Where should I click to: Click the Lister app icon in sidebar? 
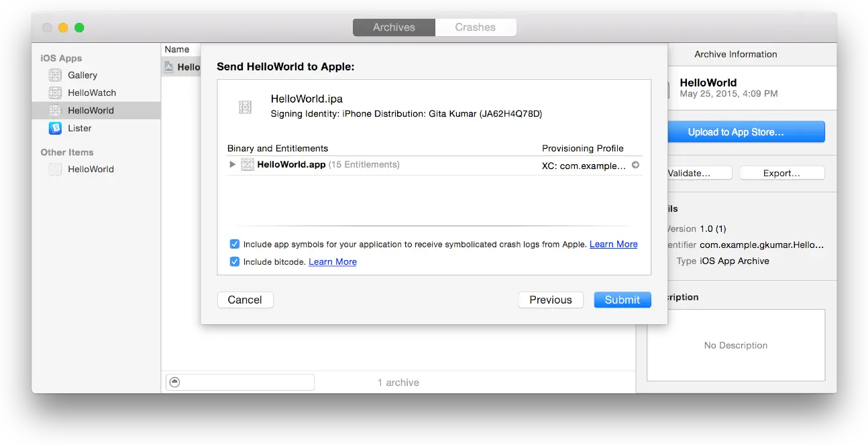pos(55,128)
